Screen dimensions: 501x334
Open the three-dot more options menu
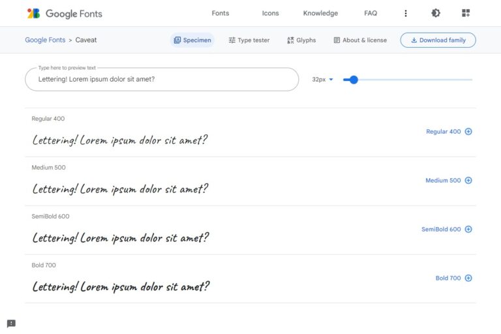(406, 13)
